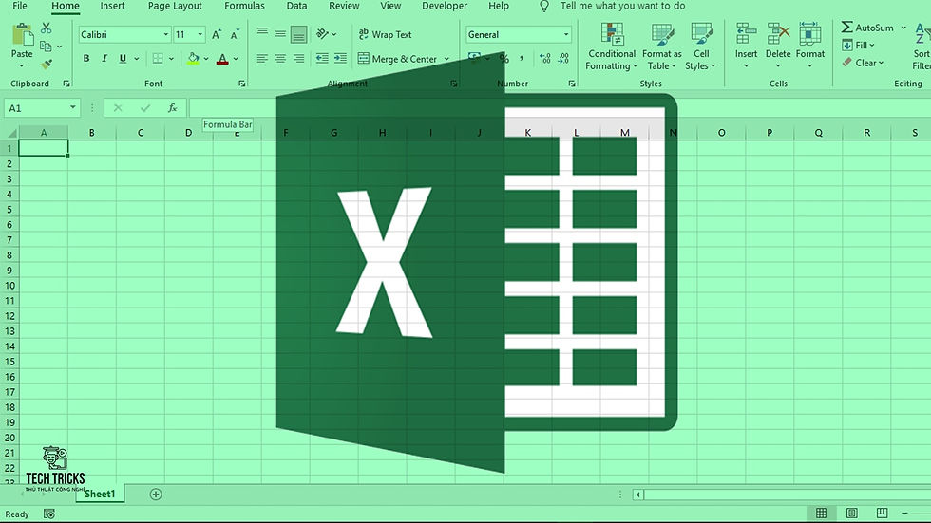The height and width of the screenshot is (523, 931).
Task: Select the Format Painter brush
Action: 47,64
